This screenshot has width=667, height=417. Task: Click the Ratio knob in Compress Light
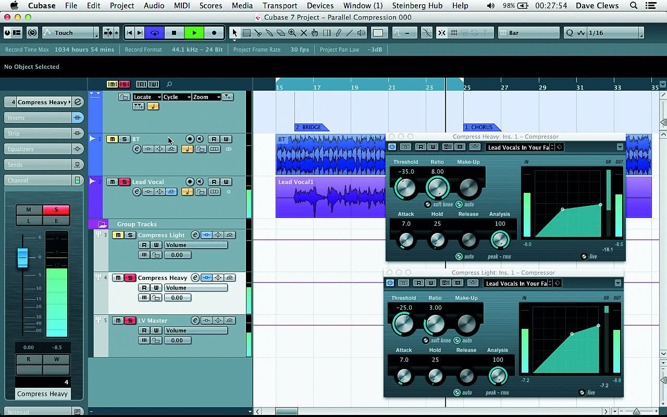[435, 324]
